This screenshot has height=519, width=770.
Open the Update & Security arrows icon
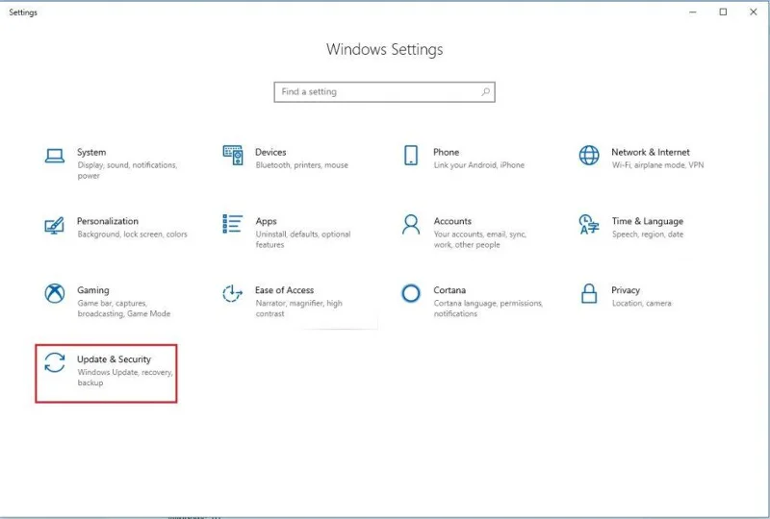55,362
